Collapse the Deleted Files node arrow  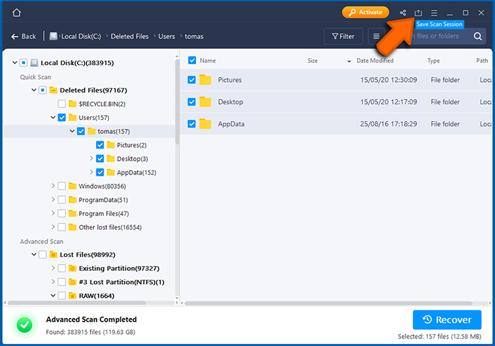(x=34, y=90)
